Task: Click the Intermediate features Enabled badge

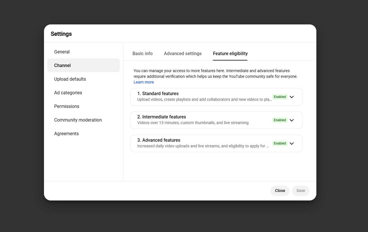Action: click(x=280, y=120)
